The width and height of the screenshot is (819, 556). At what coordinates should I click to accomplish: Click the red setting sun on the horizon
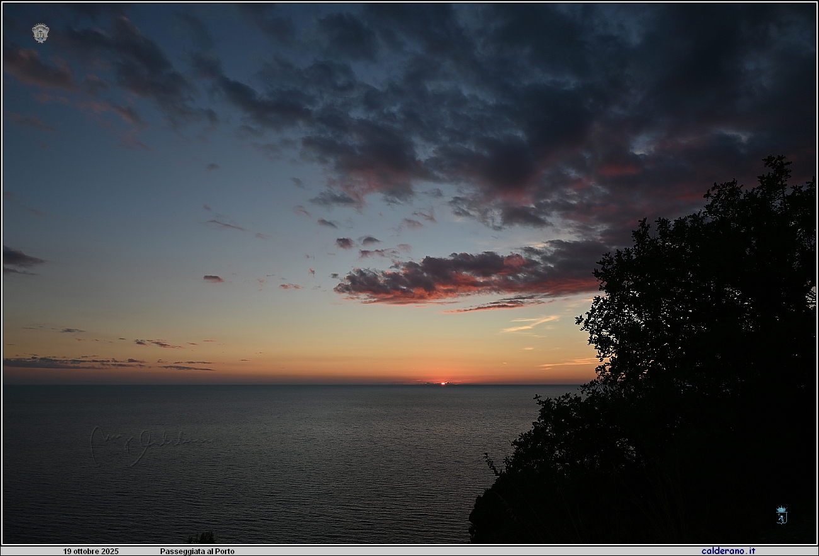coord(444,383)
